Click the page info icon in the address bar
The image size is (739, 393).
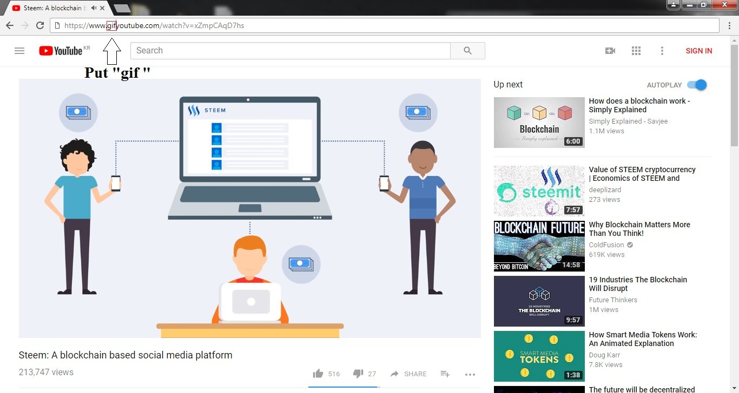[57, 25]
